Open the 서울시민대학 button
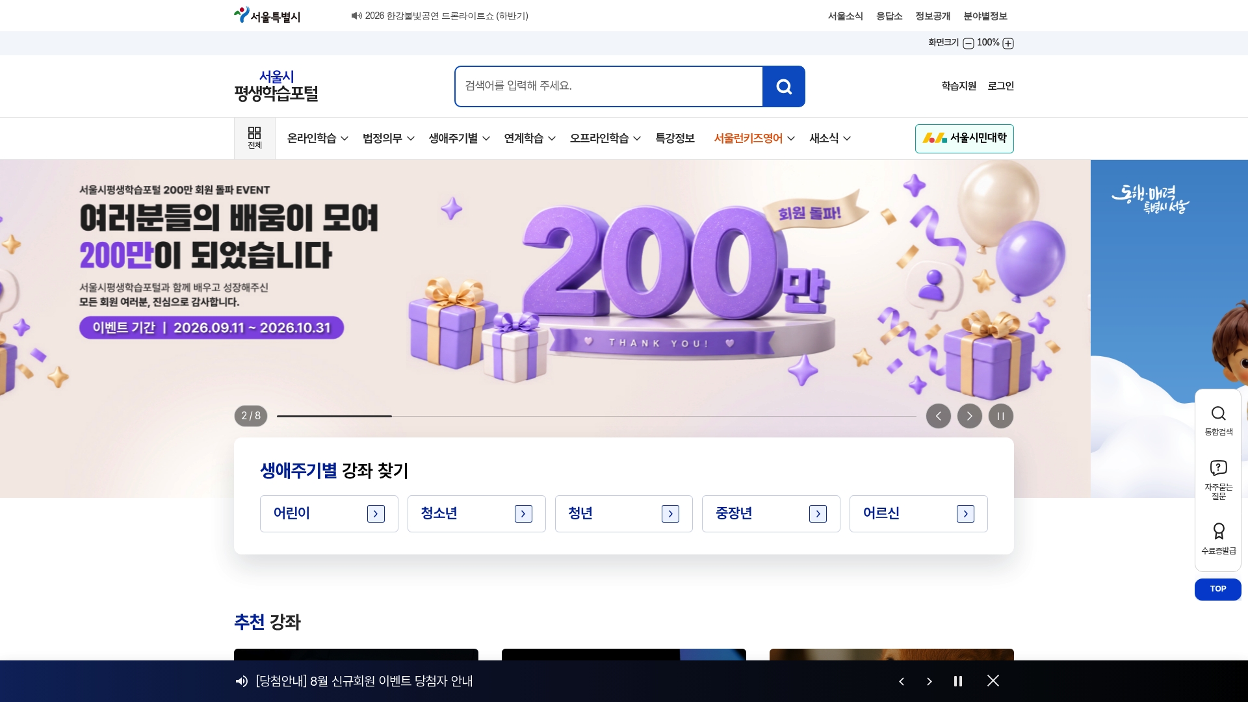Image resolution: width=1248 pixels, height=702 pixels. point(965,138)
